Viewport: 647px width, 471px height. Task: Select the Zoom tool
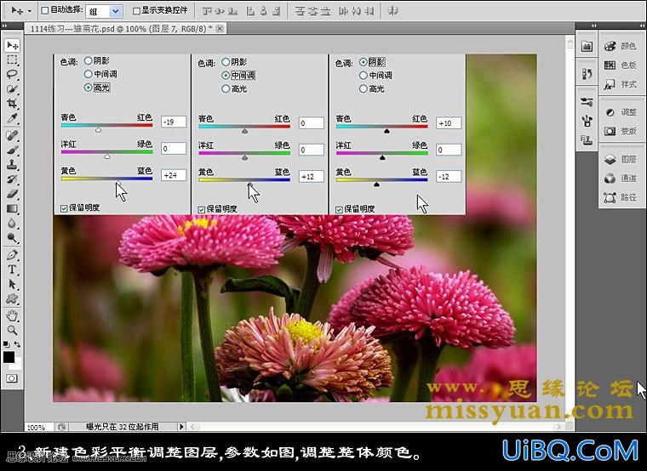tap(13, 330)
